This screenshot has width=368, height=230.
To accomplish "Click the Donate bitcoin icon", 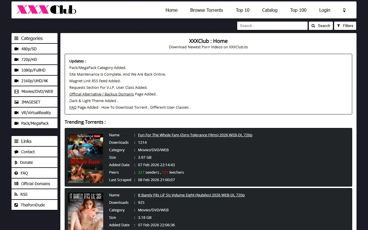I will pos(16,162).
